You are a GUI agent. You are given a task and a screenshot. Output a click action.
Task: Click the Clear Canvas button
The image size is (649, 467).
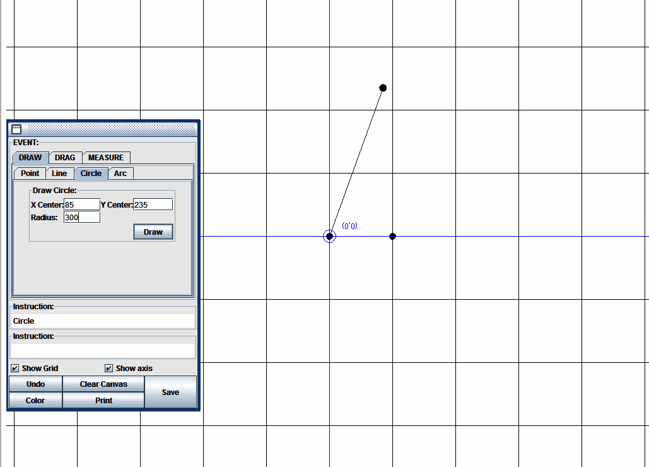tap(103, 384)
